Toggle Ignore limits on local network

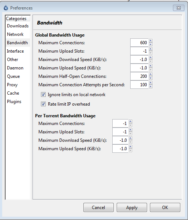pyautogui.click(x=43, y=95)
